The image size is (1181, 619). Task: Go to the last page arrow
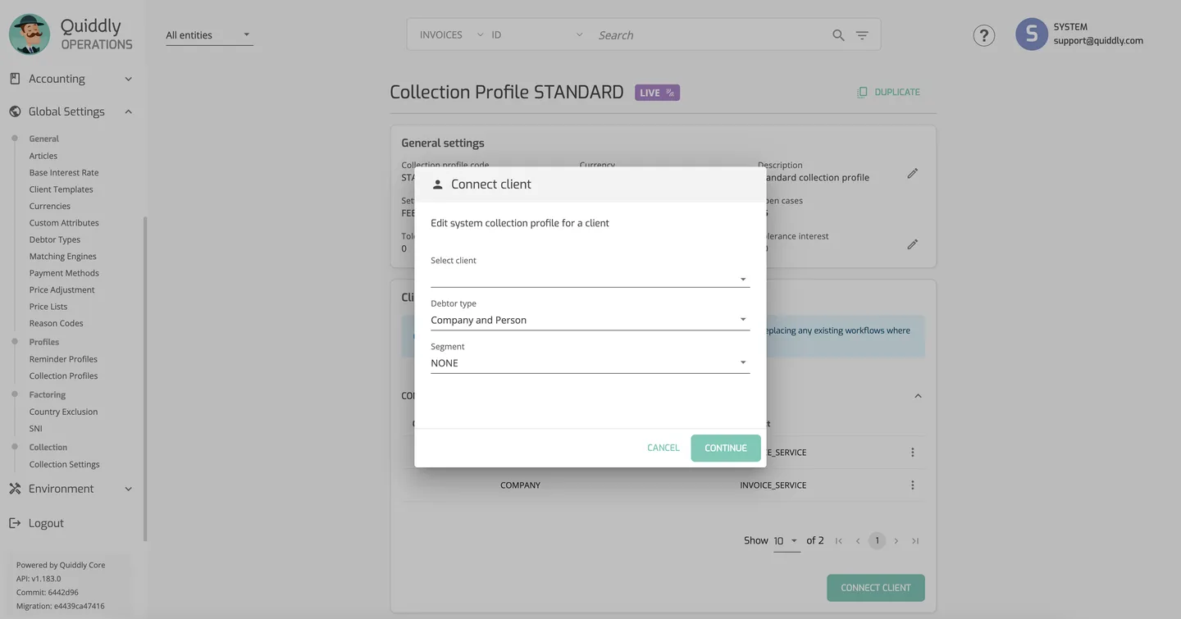click(915, 541)
